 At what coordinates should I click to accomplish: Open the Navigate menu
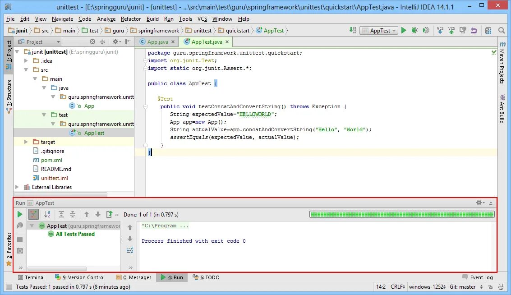[x=62, y=19]
